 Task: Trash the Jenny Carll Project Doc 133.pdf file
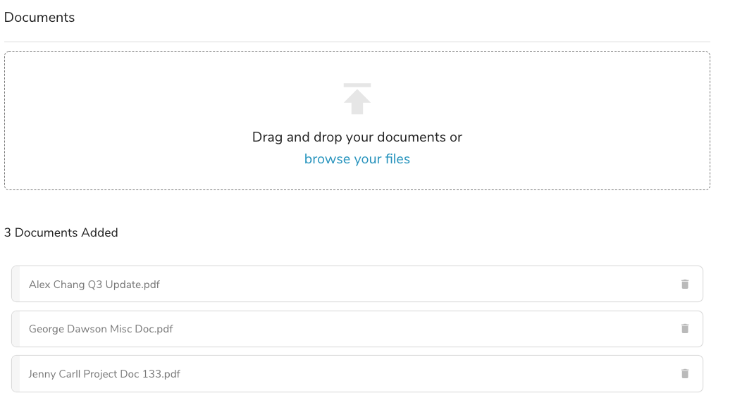(x=685, y=373)
